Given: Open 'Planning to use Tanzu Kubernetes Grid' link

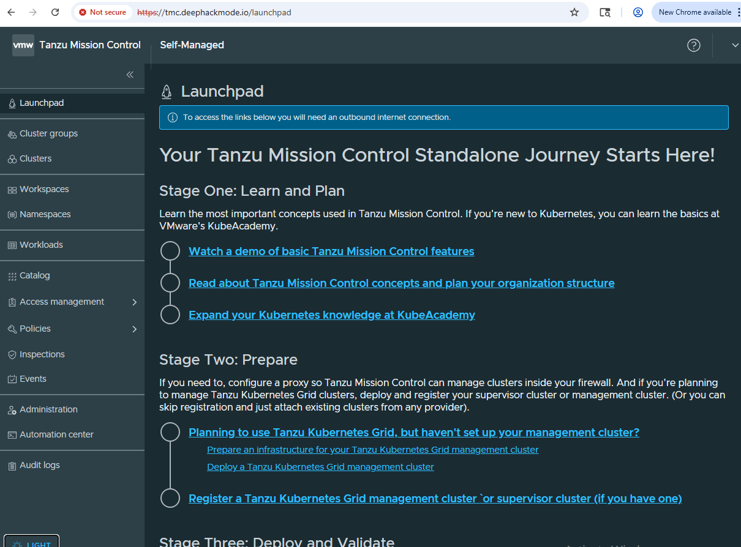Looking at the screenshot, I should click(x=414, y=433).
